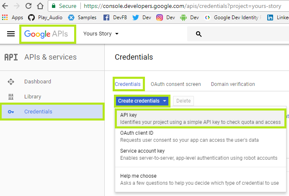Open the Android Dev bookmark
Screen dimensions: 289x196
pyautogui.click(x=189, y=18)
